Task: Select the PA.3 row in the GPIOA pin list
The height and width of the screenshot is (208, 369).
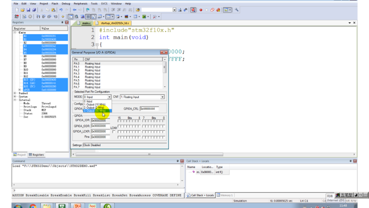Action: (118, 74)
